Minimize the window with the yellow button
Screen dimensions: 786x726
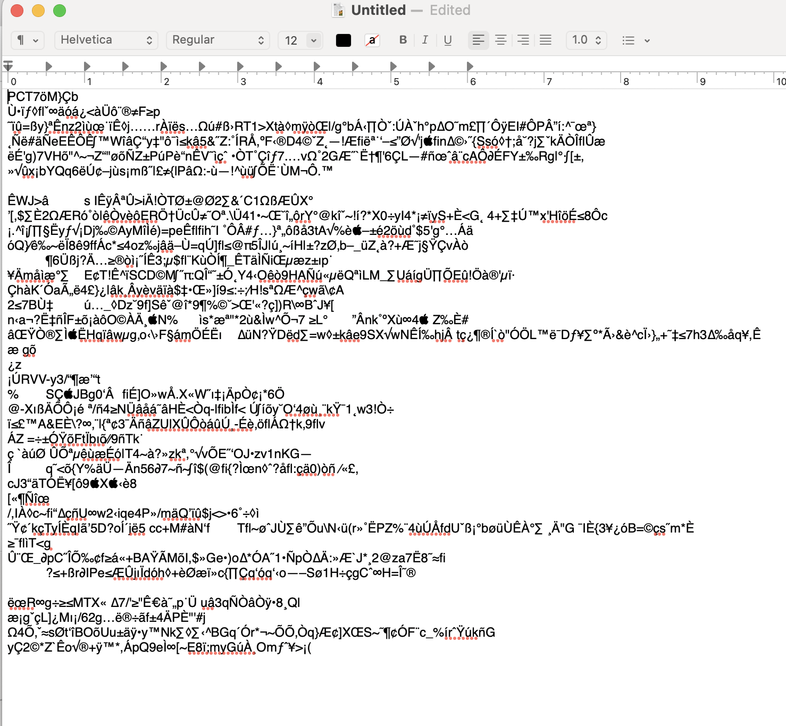click(x=38, y=11)
